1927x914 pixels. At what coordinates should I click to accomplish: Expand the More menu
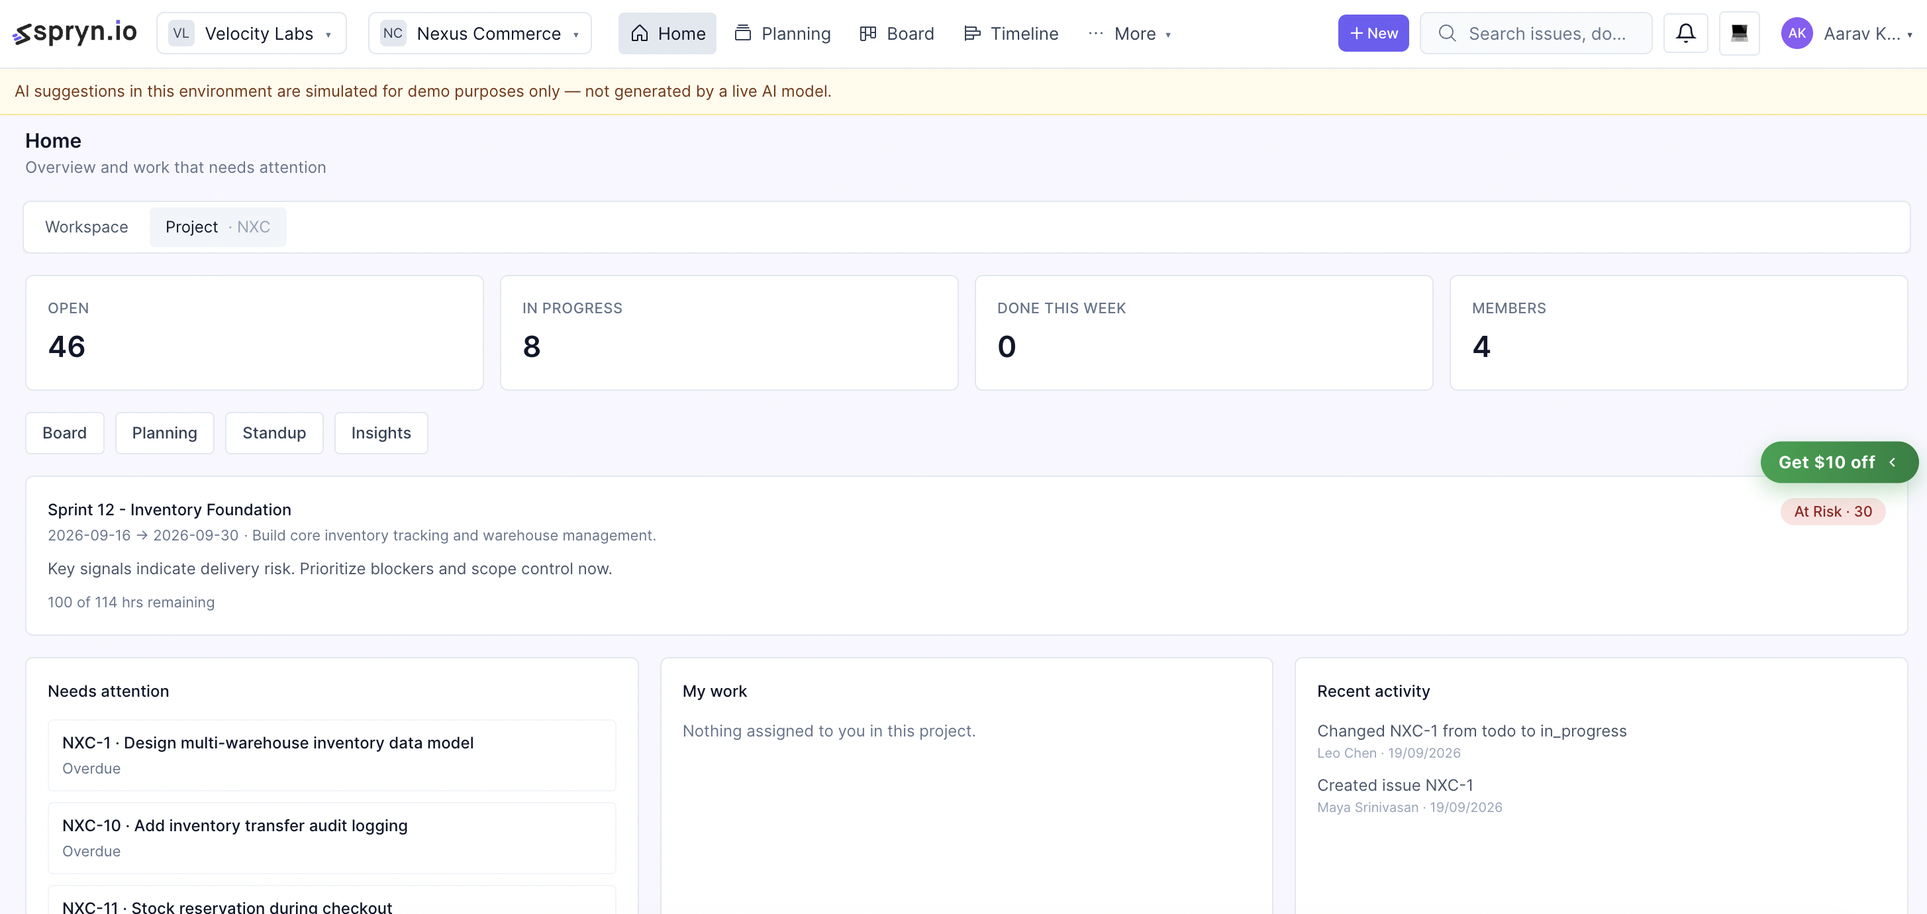1130,34
